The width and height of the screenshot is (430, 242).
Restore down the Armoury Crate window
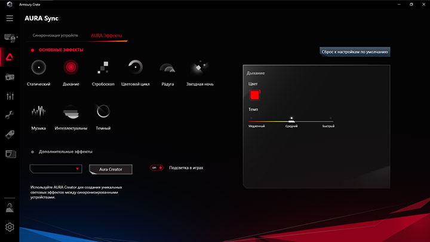[411, 4]
